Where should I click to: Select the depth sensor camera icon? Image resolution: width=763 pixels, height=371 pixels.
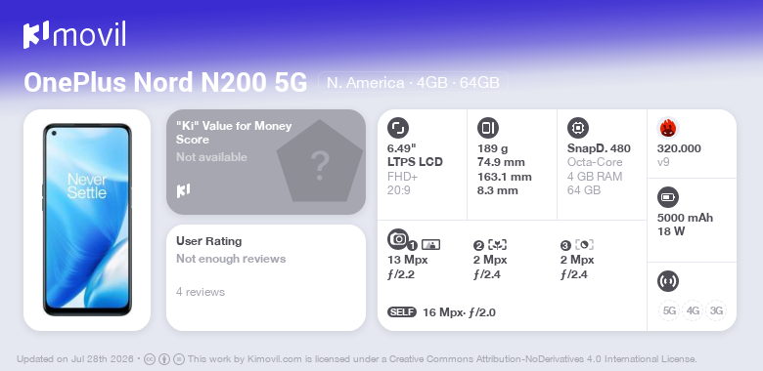point(584,245)
